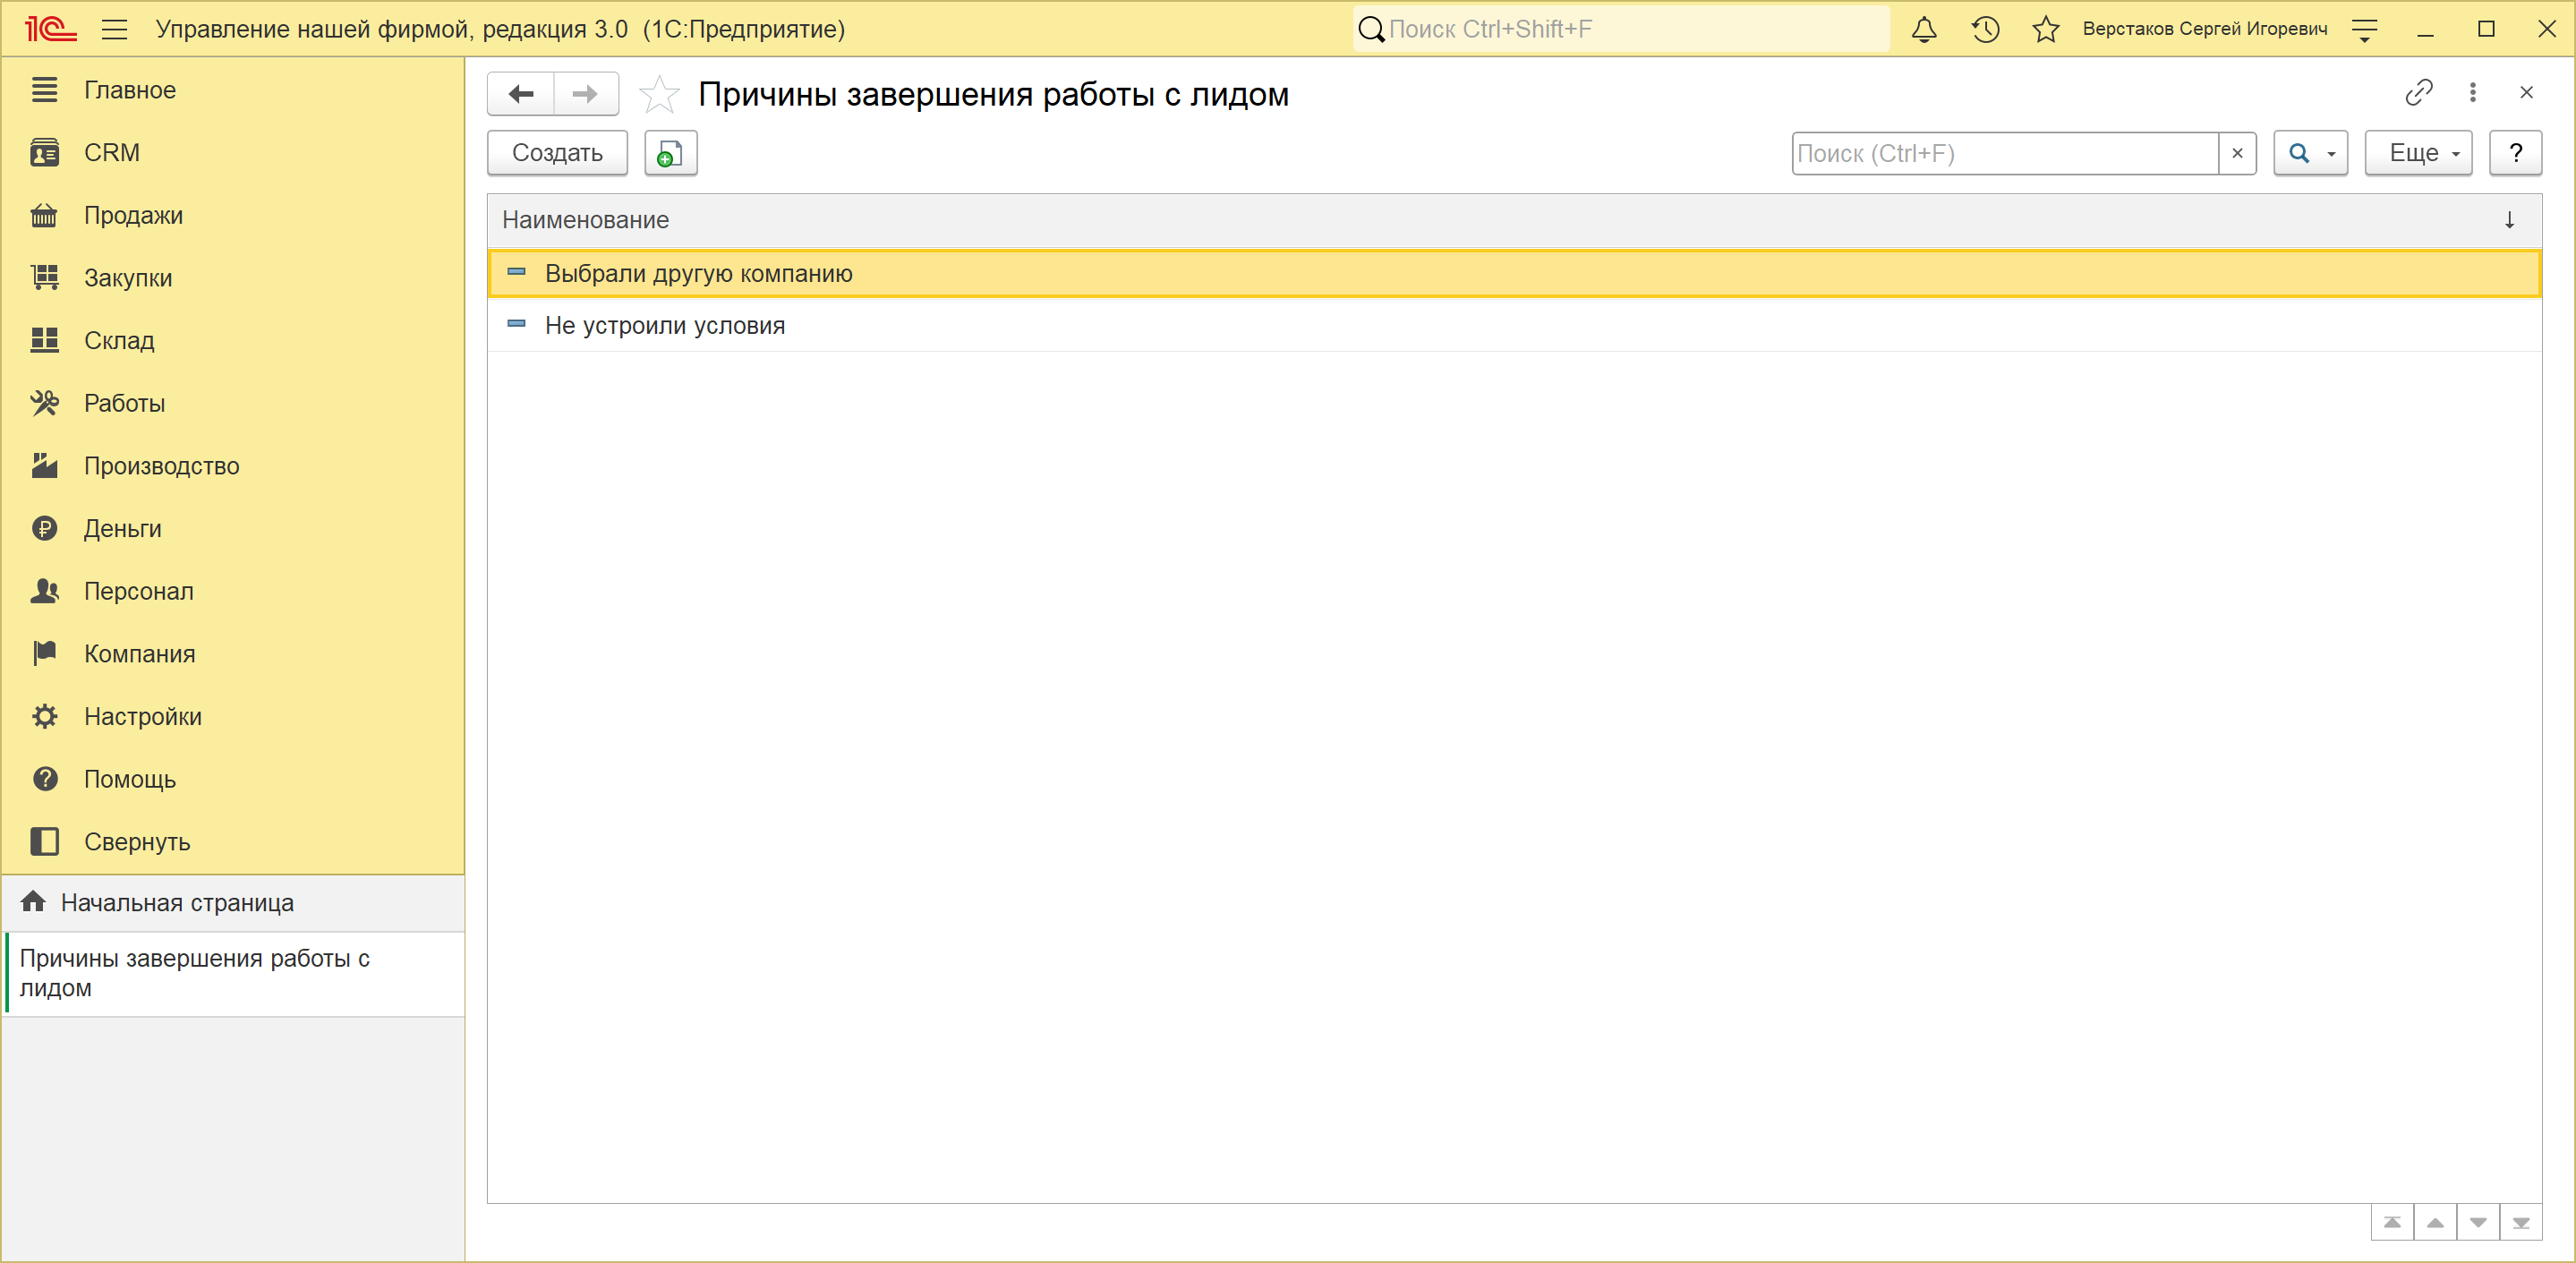This screenshot has width=2576, height=1263.
Task: Go back with left arrow button
Action: click(x=521, y=94)
